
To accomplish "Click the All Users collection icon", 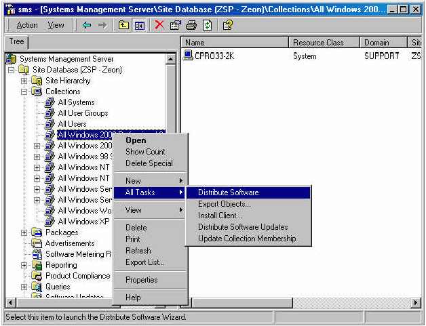I will point(50,124).
